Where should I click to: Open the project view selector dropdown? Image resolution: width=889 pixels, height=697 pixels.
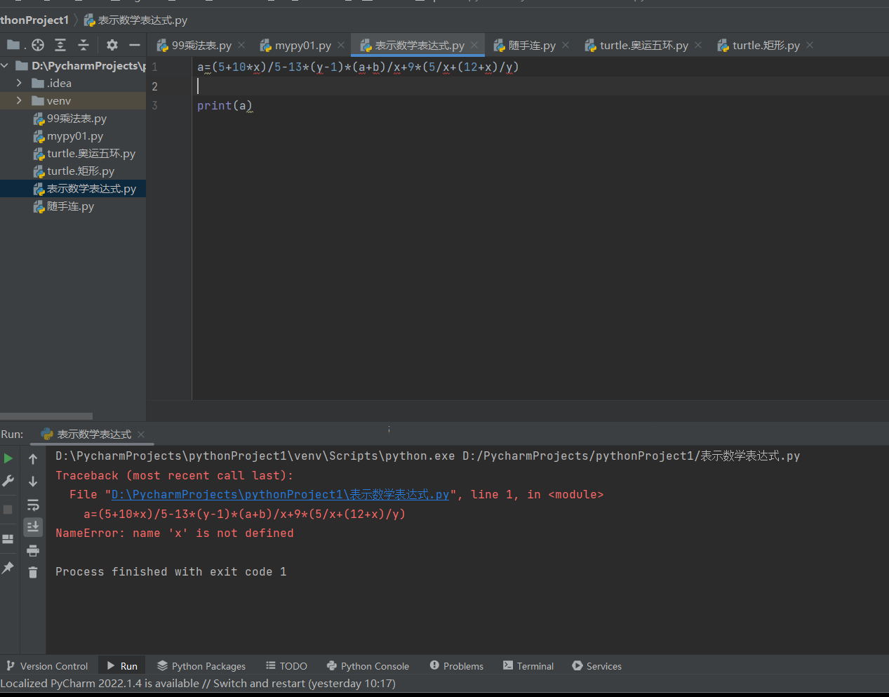click(15, 45)
